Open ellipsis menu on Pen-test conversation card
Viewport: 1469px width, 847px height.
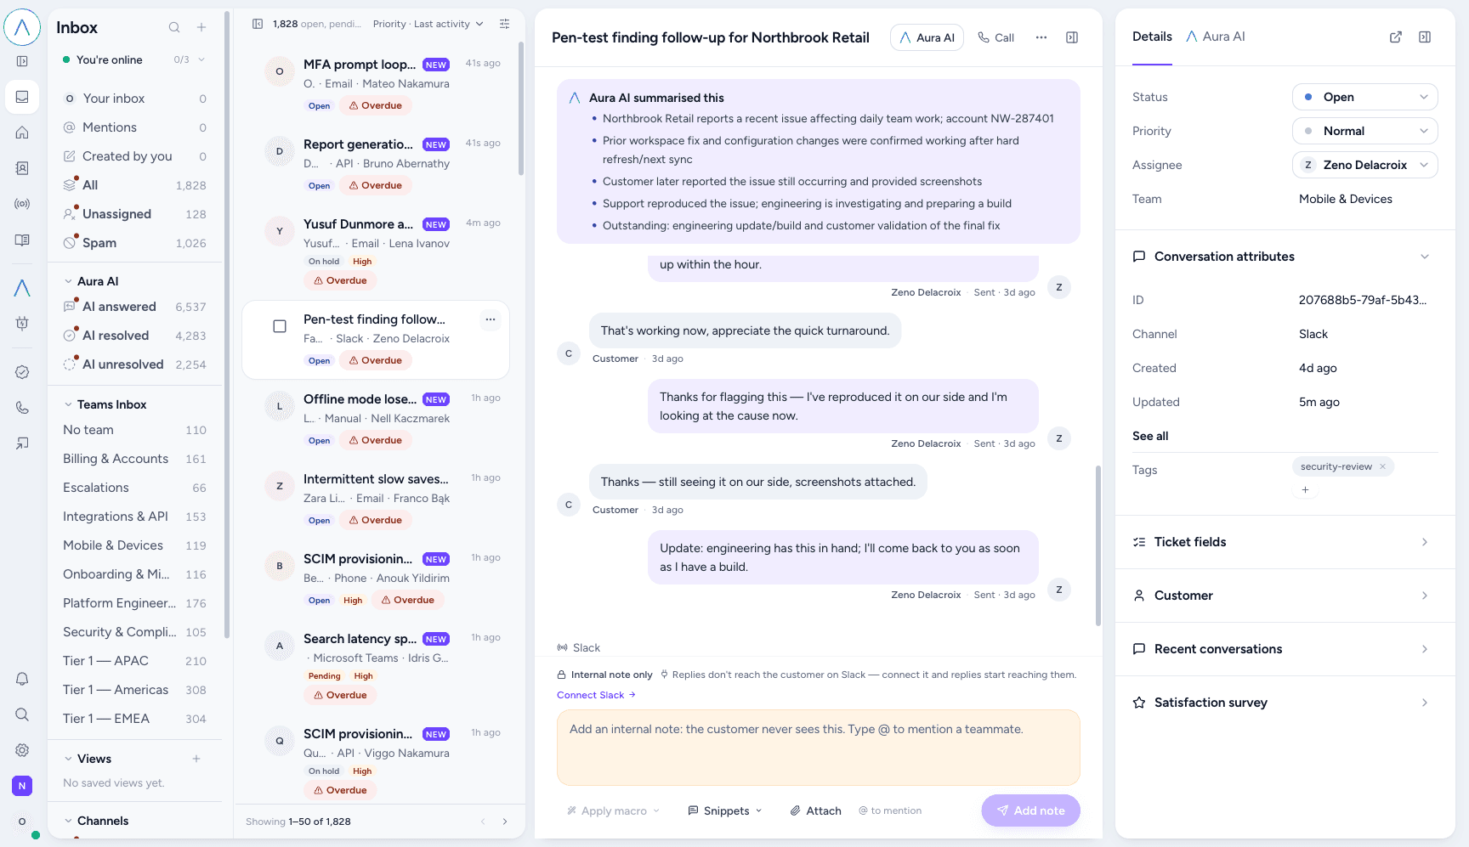(491, 319)
